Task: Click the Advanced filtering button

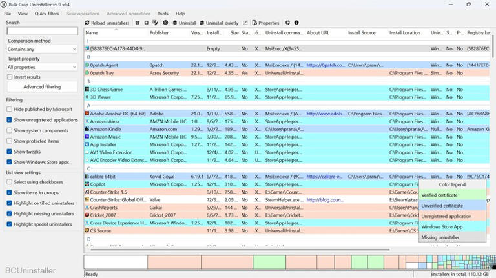Action: pyautogui.click(x=42, y=87)
